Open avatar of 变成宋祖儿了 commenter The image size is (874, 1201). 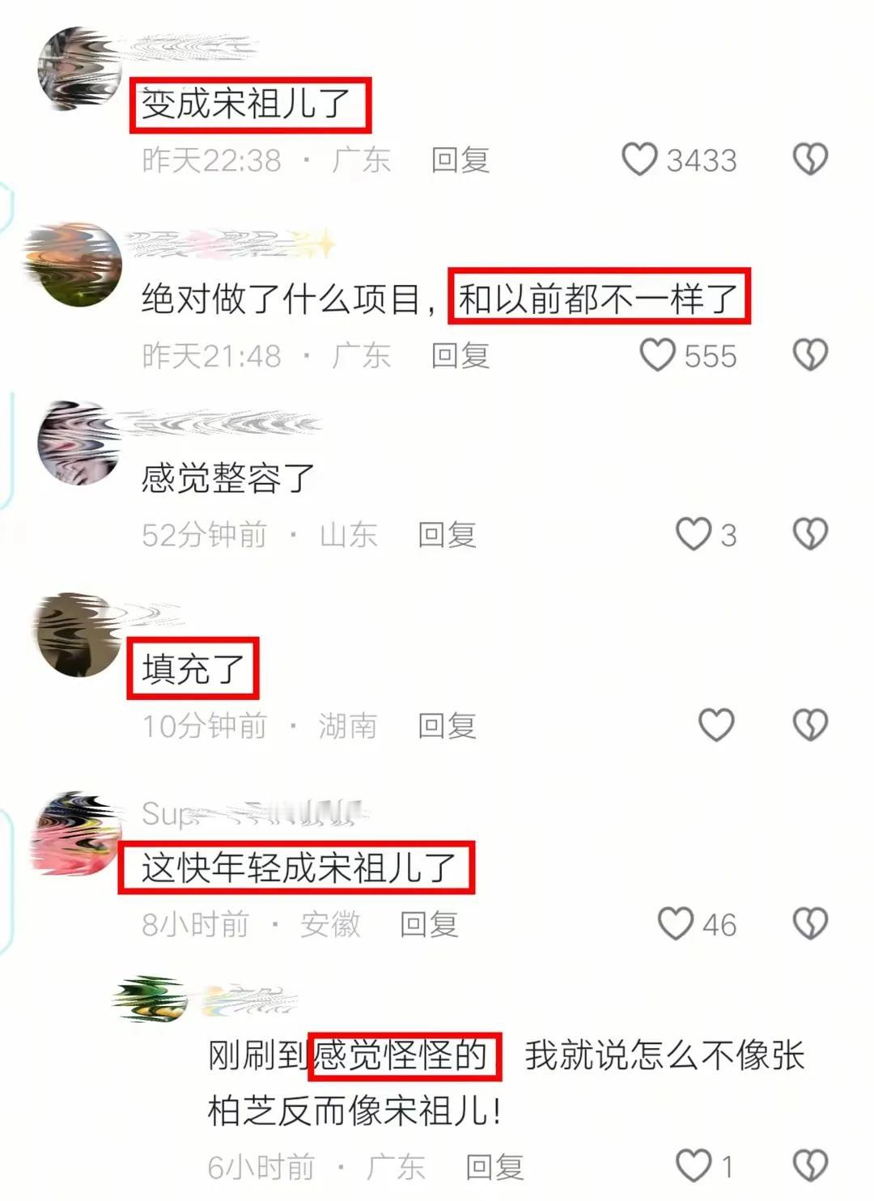[79, 68]
